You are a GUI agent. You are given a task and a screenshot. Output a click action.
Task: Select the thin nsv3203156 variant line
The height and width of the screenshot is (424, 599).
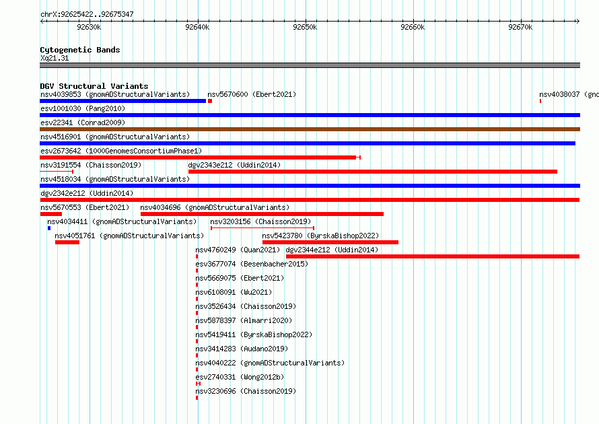click(262, 228)
